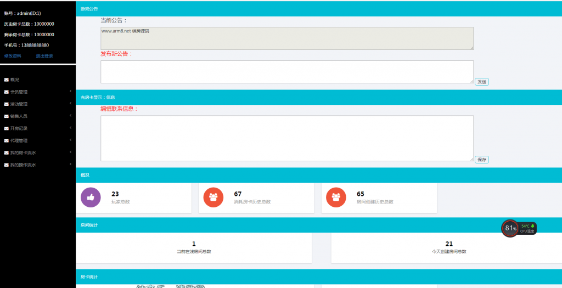Focus the 发布新公告 text area
Image resolution: width=562 pixels, height=288 pixels.
(x=286, y=72)
